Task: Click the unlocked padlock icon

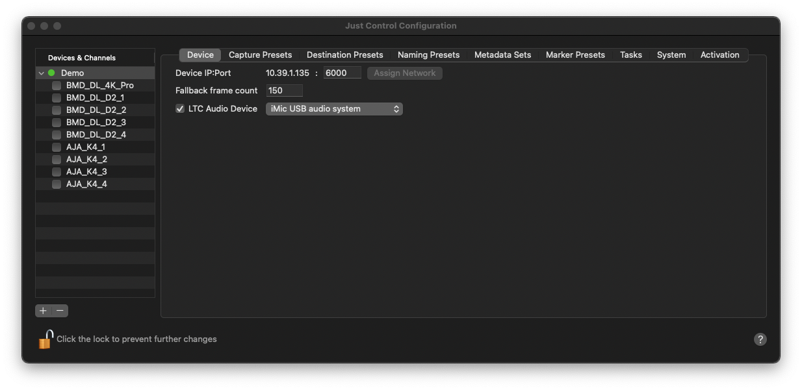Action: 45,339
